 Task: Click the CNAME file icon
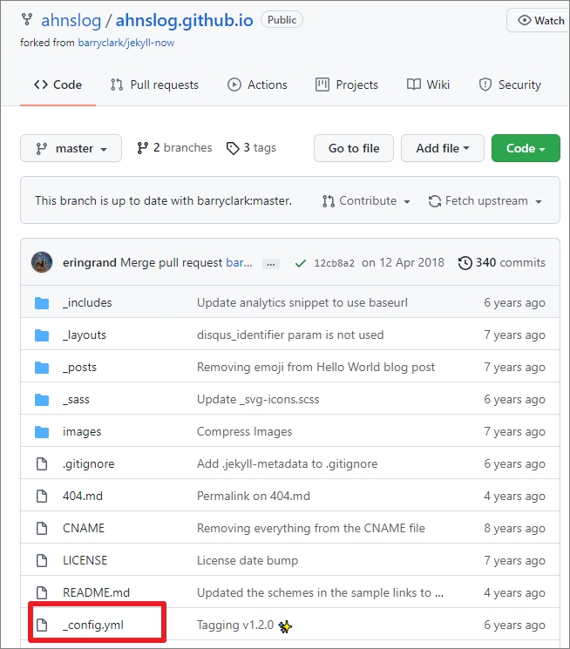42,528
